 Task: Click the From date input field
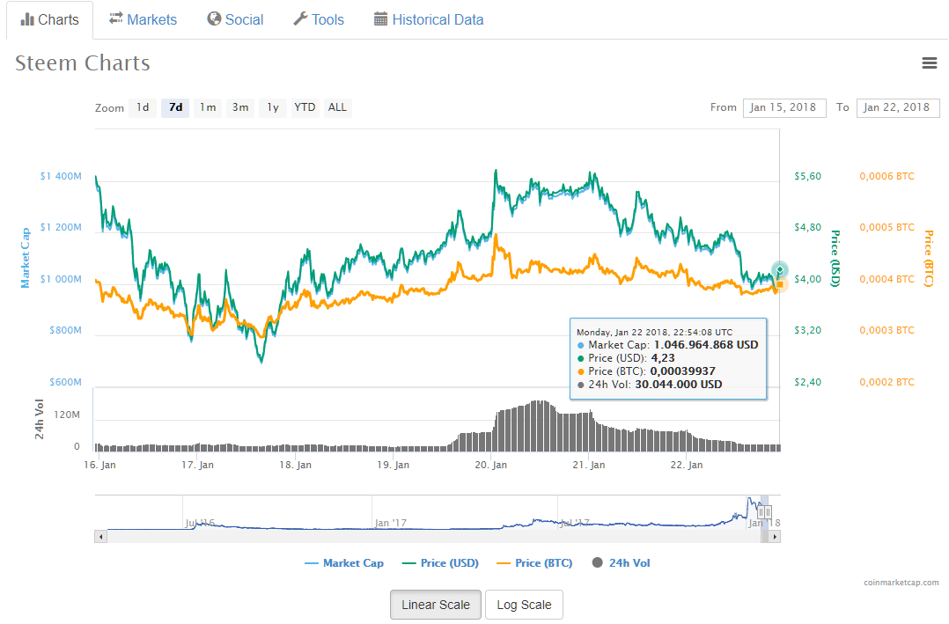(784, 107)
